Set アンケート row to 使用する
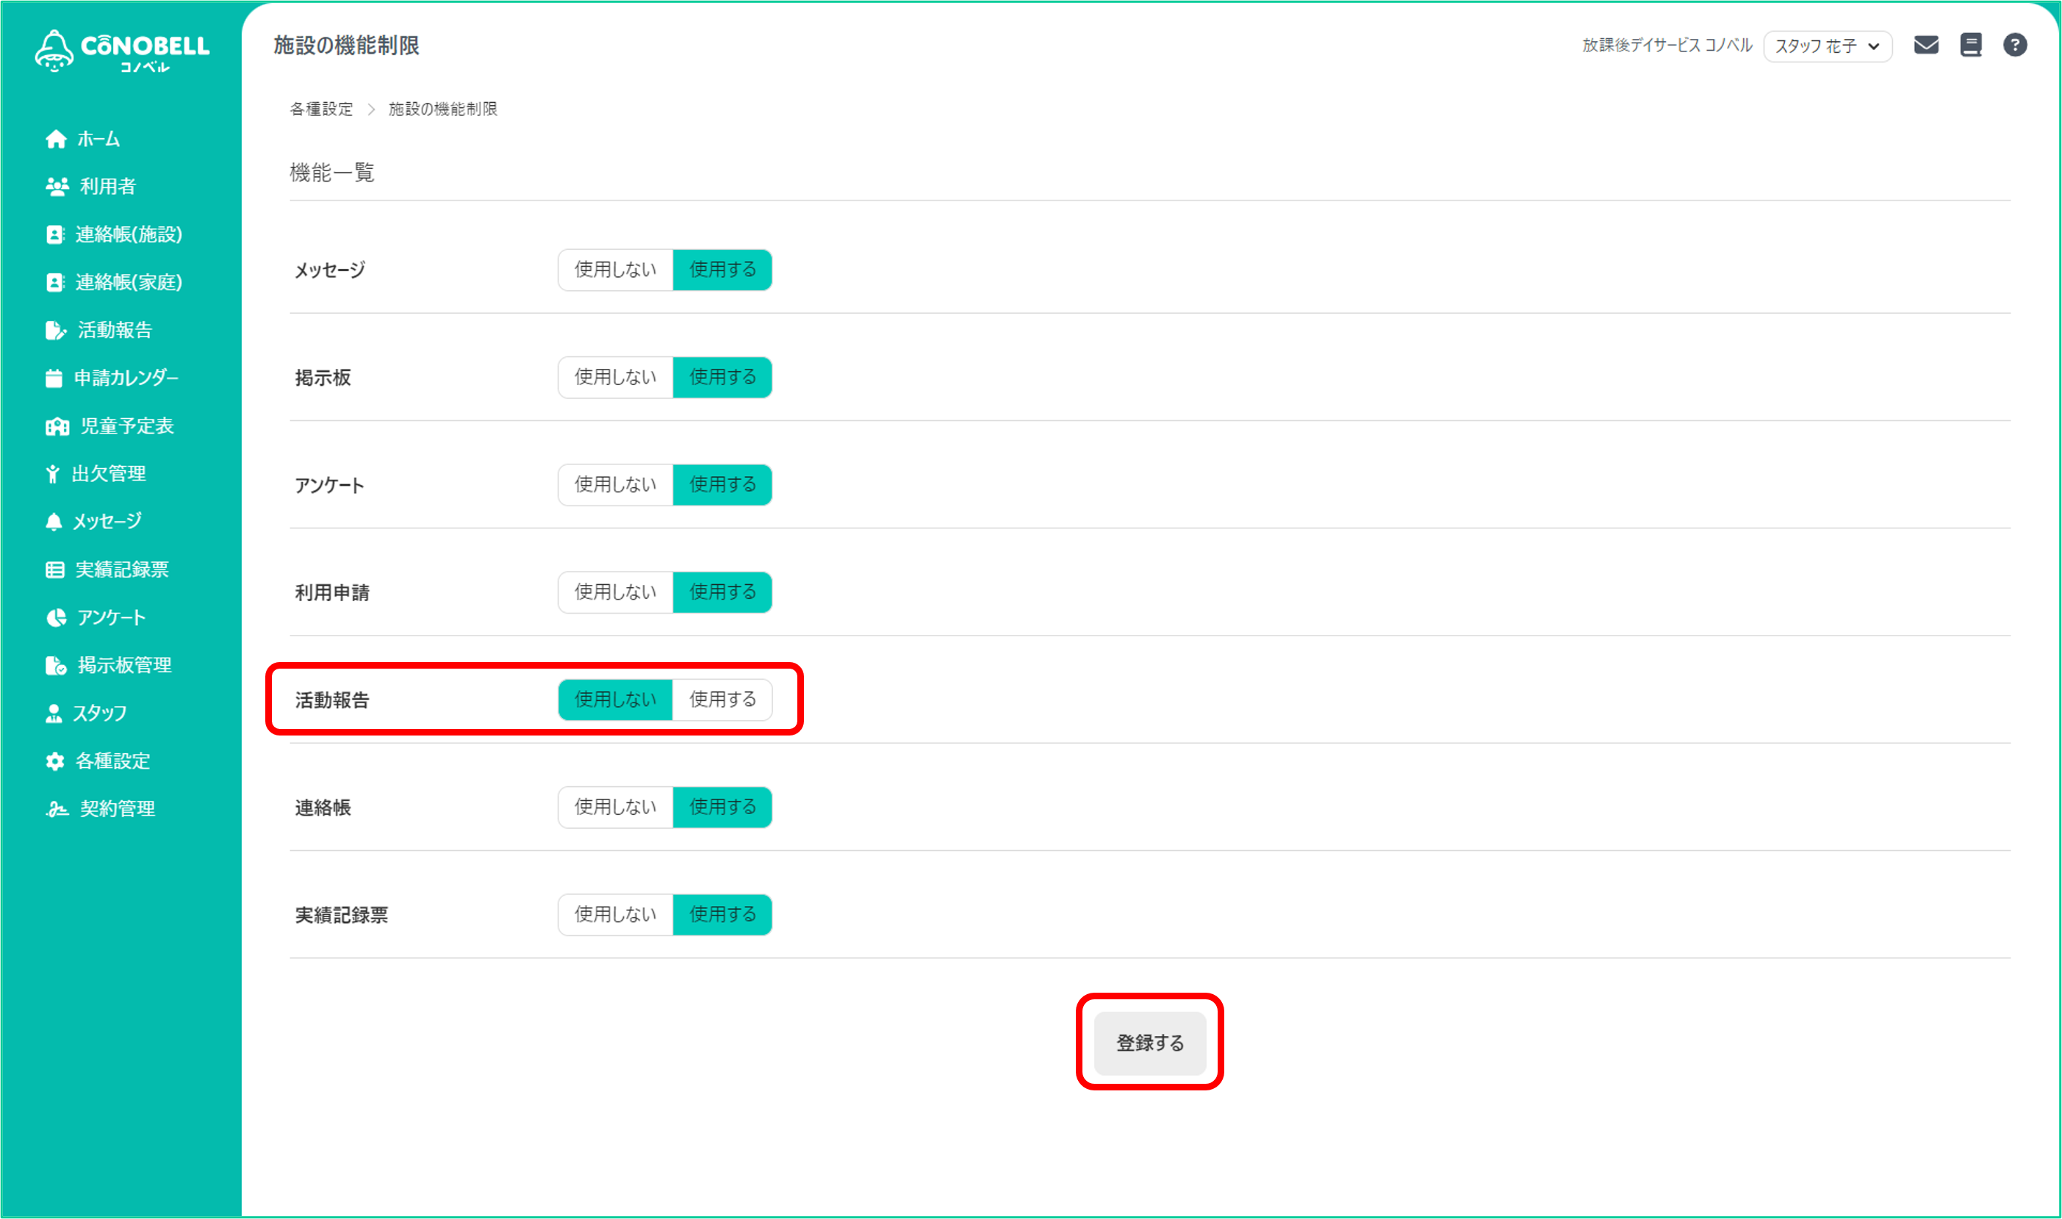Image resolution: width=2062 pixels, height=1219 pixels. (x=722, y=485)
